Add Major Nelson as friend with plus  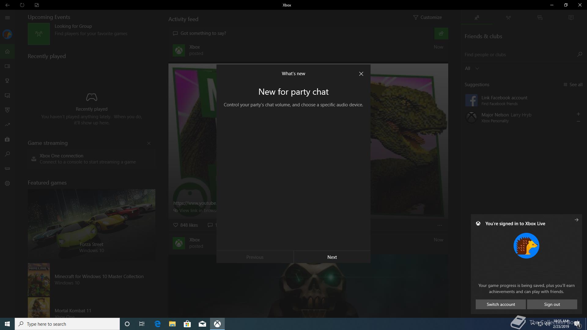coord(578,114)
